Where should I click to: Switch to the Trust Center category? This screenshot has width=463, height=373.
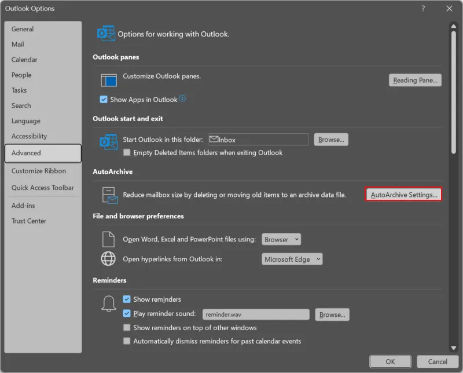point(29,221)
